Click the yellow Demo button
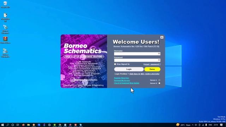The height and width of the screenshot is (127, 226). 152,69
